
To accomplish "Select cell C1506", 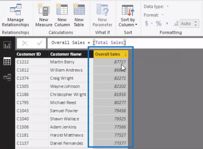I will (x=32, y=127).
